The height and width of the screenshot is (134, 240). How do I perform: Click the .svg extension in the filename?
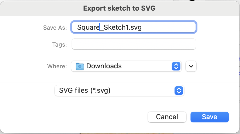click(x=135, y=28)
